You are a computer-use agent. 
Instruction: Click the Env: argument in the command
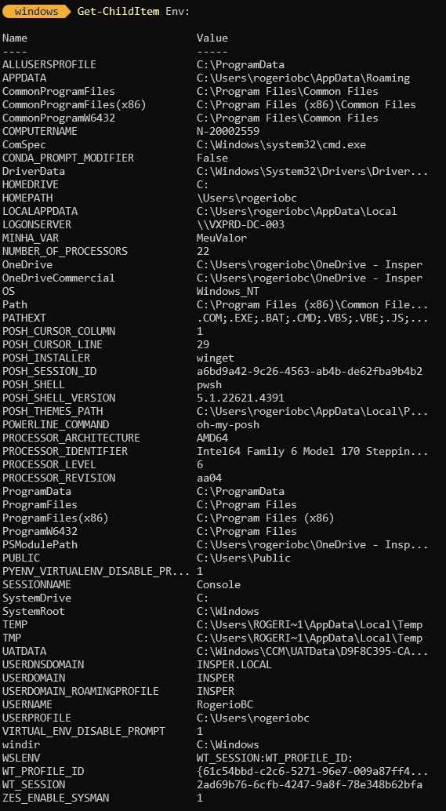click(x=178, y=12)
